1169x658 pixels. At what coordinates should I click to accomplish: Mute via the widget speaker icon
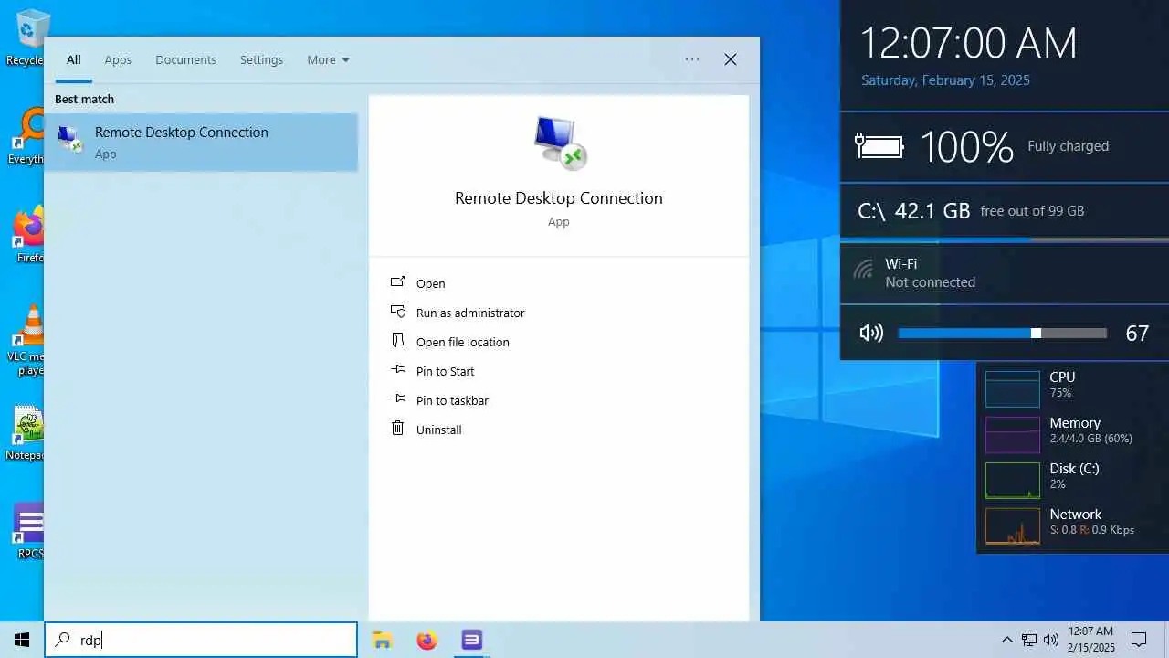[x=871, y=333]
